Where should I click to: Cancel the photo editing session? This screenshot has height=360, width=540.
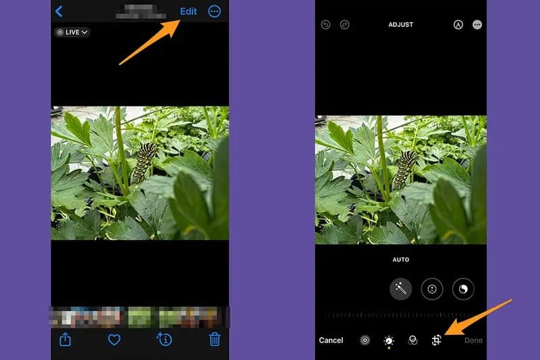331,340
